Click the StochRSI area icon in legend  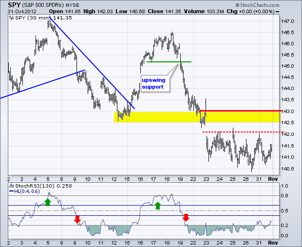pos(12,186)
